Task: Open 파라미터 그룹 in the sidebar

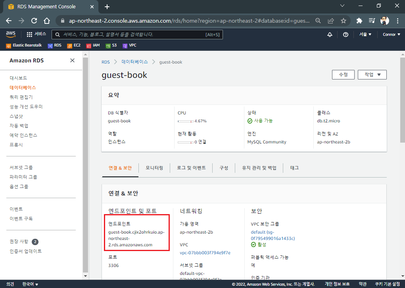Action: tap(23, 177)
